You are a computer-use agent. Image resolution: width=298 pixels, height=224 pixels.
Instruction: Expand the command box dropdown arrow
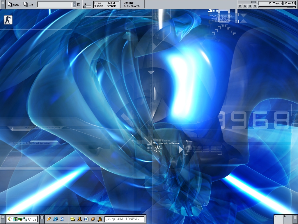click(74, 5)
